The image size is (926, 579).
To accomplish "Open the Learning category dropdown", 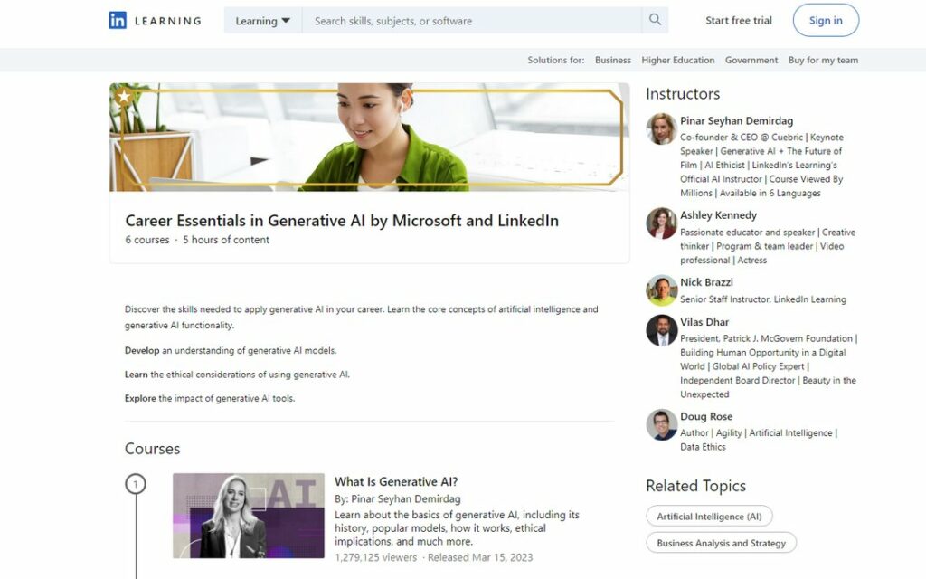I will [x=261, y=20].
